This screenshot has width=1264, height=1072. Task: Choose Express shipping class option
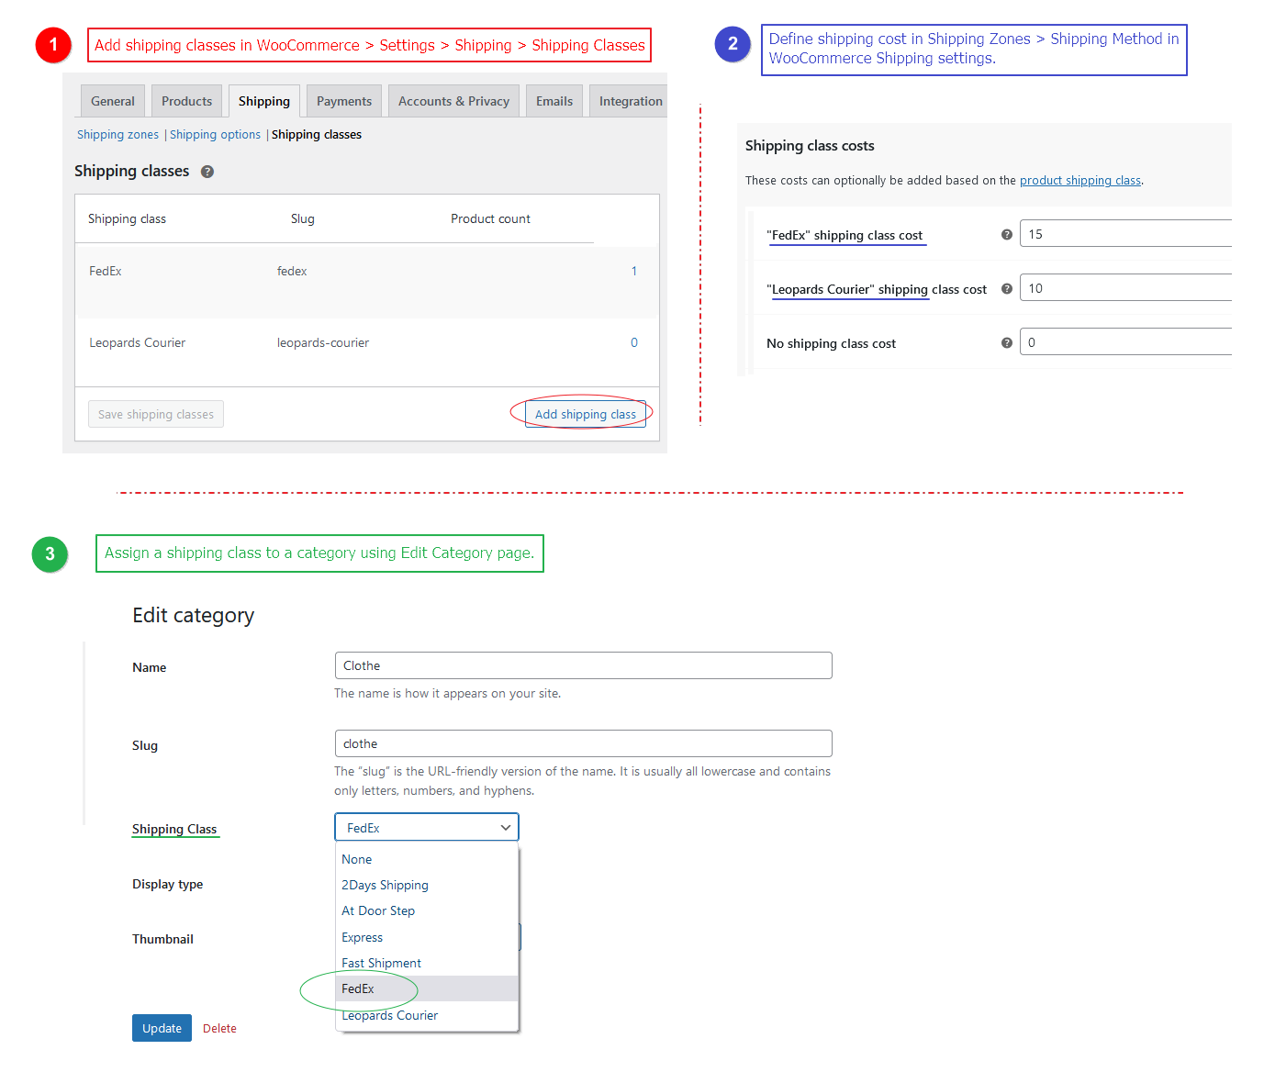pyautogui.click(x=428, y=937)
